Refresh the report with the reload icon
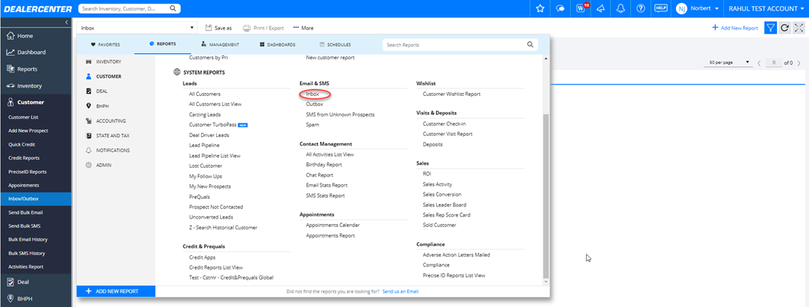Image resolution: width=809 pixels, height=307 pixels. coord(785,27)
